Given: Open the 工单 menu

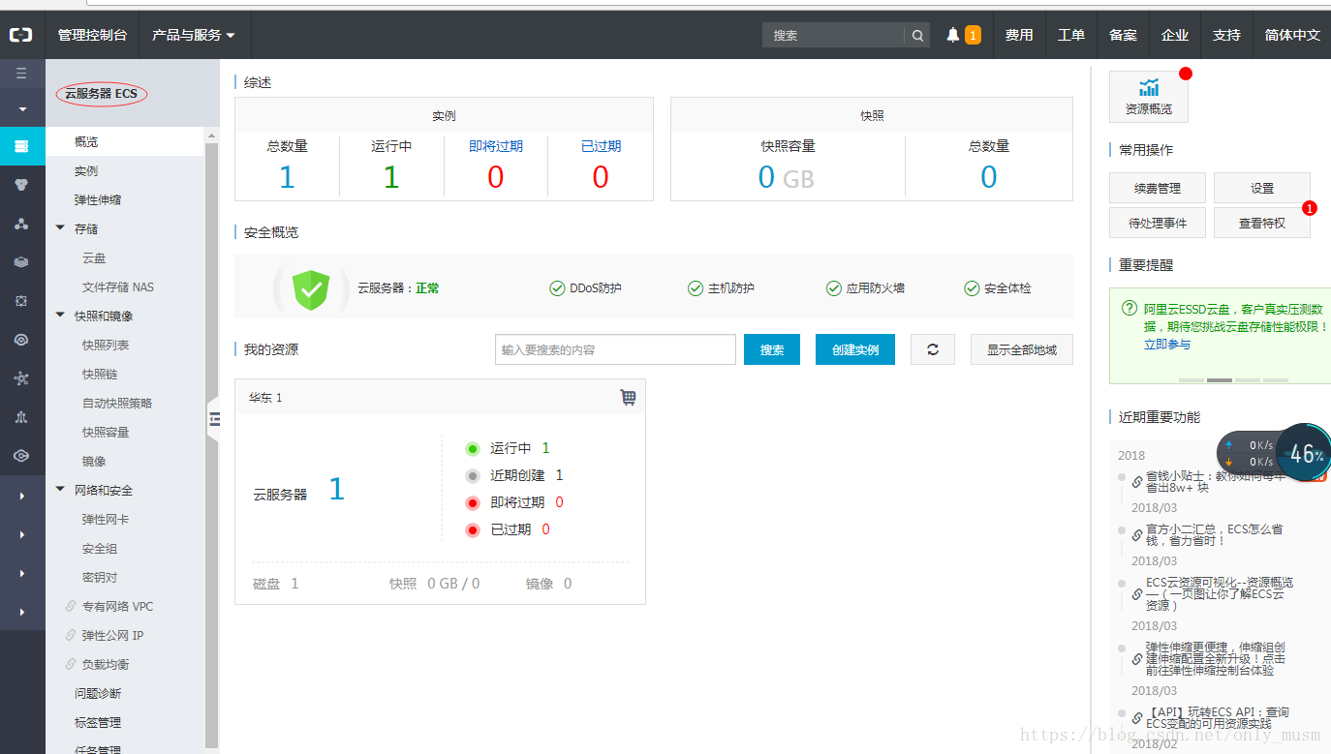Looking at the screenshot, I should (1071, 35).
